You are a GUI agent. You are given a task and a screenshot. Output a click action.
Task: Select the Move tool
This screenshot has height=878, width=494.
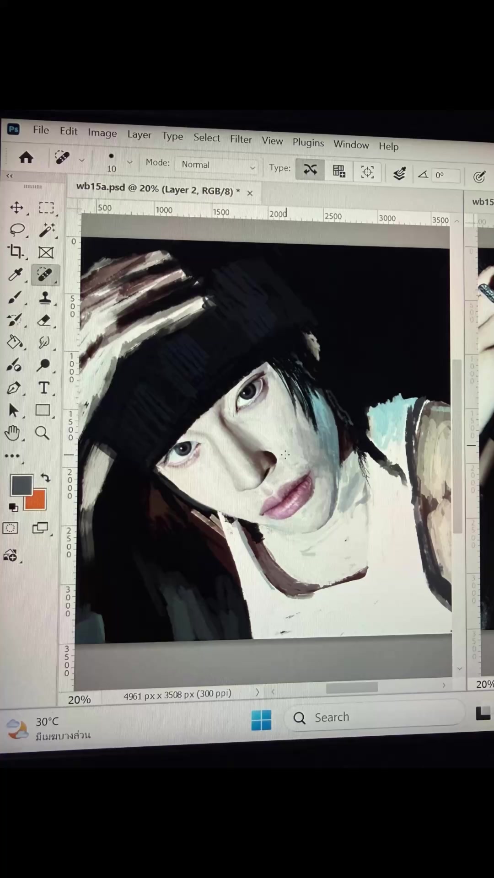[x=16, y=207]
